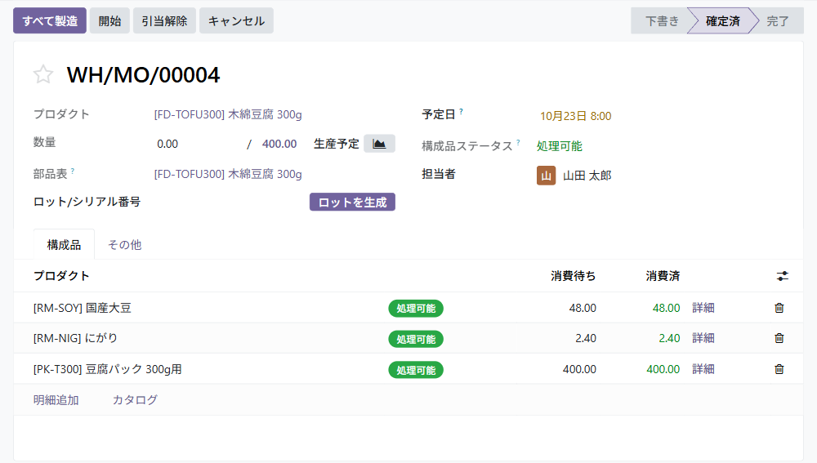Open 詳細 for 国産大豆 row
817x463 pixels.
pos(703,308)
